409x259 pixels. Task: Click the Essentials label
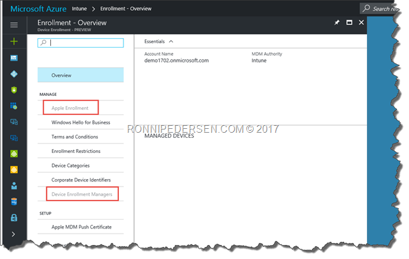[155, 41]
